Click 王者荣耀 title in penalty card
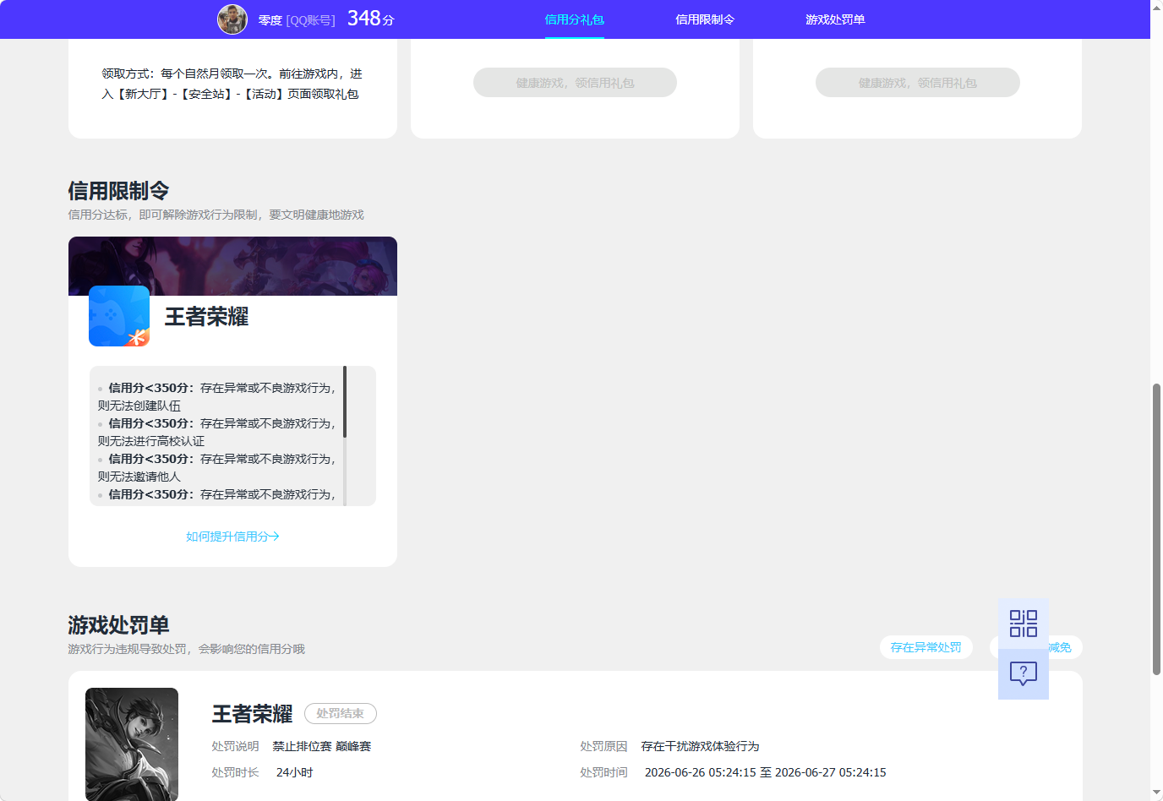This screenshot has height=801, width=1163. 252,714
